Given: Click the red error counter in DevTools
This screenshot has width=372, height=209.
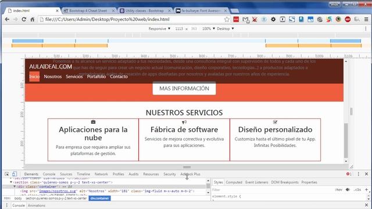Looking at the screenshot, I should click(x=349, y=174).
